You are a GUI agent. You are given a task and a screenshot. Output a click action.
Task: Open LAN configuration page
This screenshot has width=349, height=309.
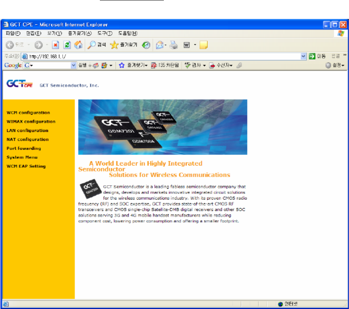[x=27, y=130]
